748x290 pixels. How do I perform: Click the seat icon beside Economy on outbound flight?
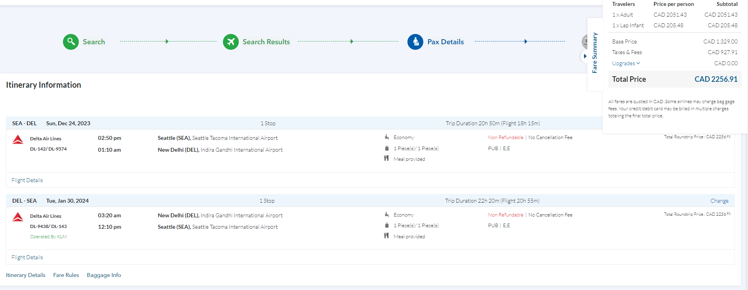coord(386,137)
